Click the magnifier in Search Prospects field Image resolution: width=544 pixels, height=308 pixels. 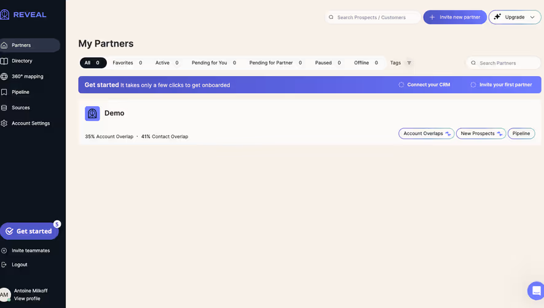(x=331, y=17)
